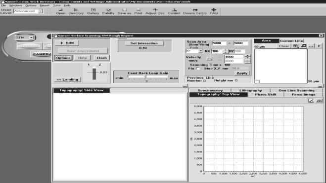Click the Scan Area Ynm input field
The image size is (326, 183).
241,43
